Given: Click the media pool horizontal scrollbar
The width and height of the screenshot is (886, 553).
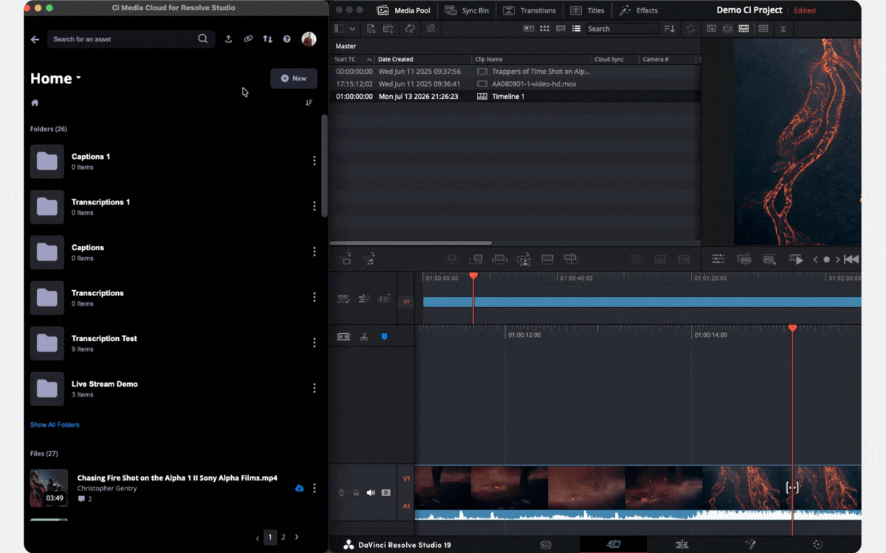Looking at the screenshot, I should (411, 243).
